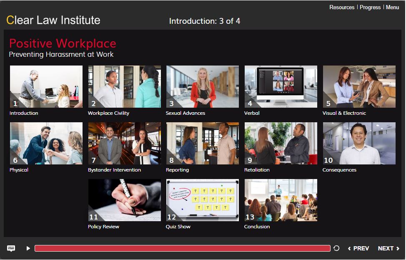Open section 4 Verbal video thumbnail
The width and height of the screenshot is (406, 260).
pyautogui.click(x=281, y=86)
